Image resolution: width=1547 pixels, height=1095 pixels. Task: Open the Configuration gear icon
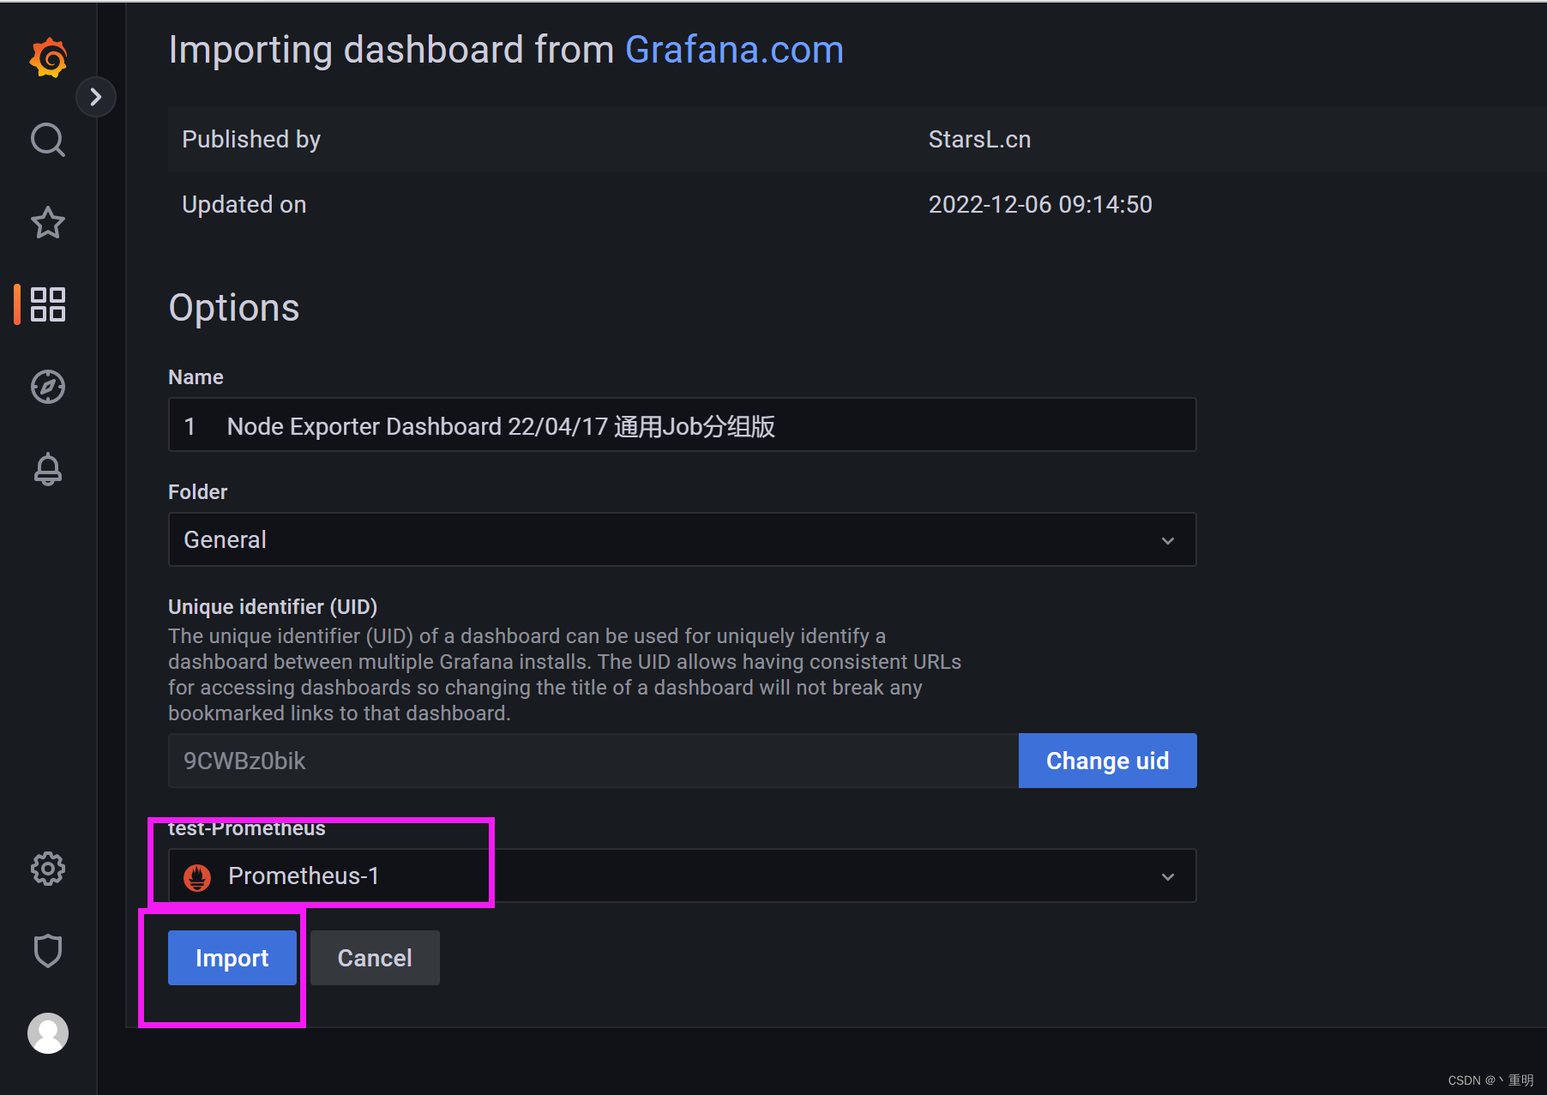(x=48, y=869)
